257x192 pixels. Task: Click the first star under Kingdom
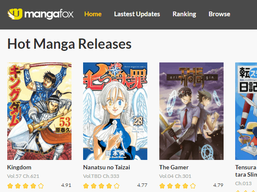pyautogui.click(x=10, y=186)
